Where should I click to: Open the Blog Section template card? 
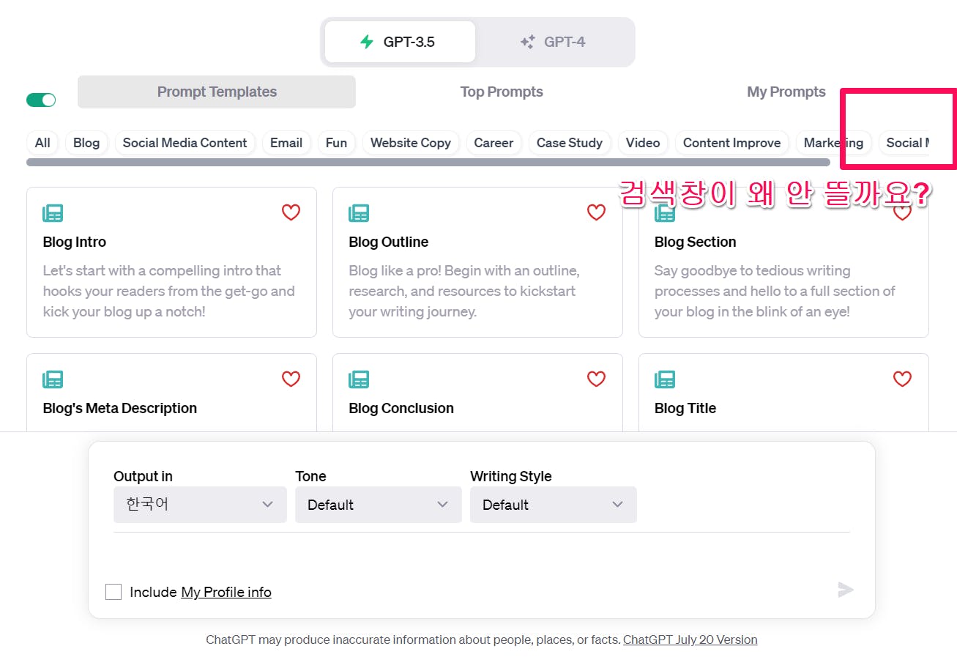pyautogui.click(x=783, y=262)
